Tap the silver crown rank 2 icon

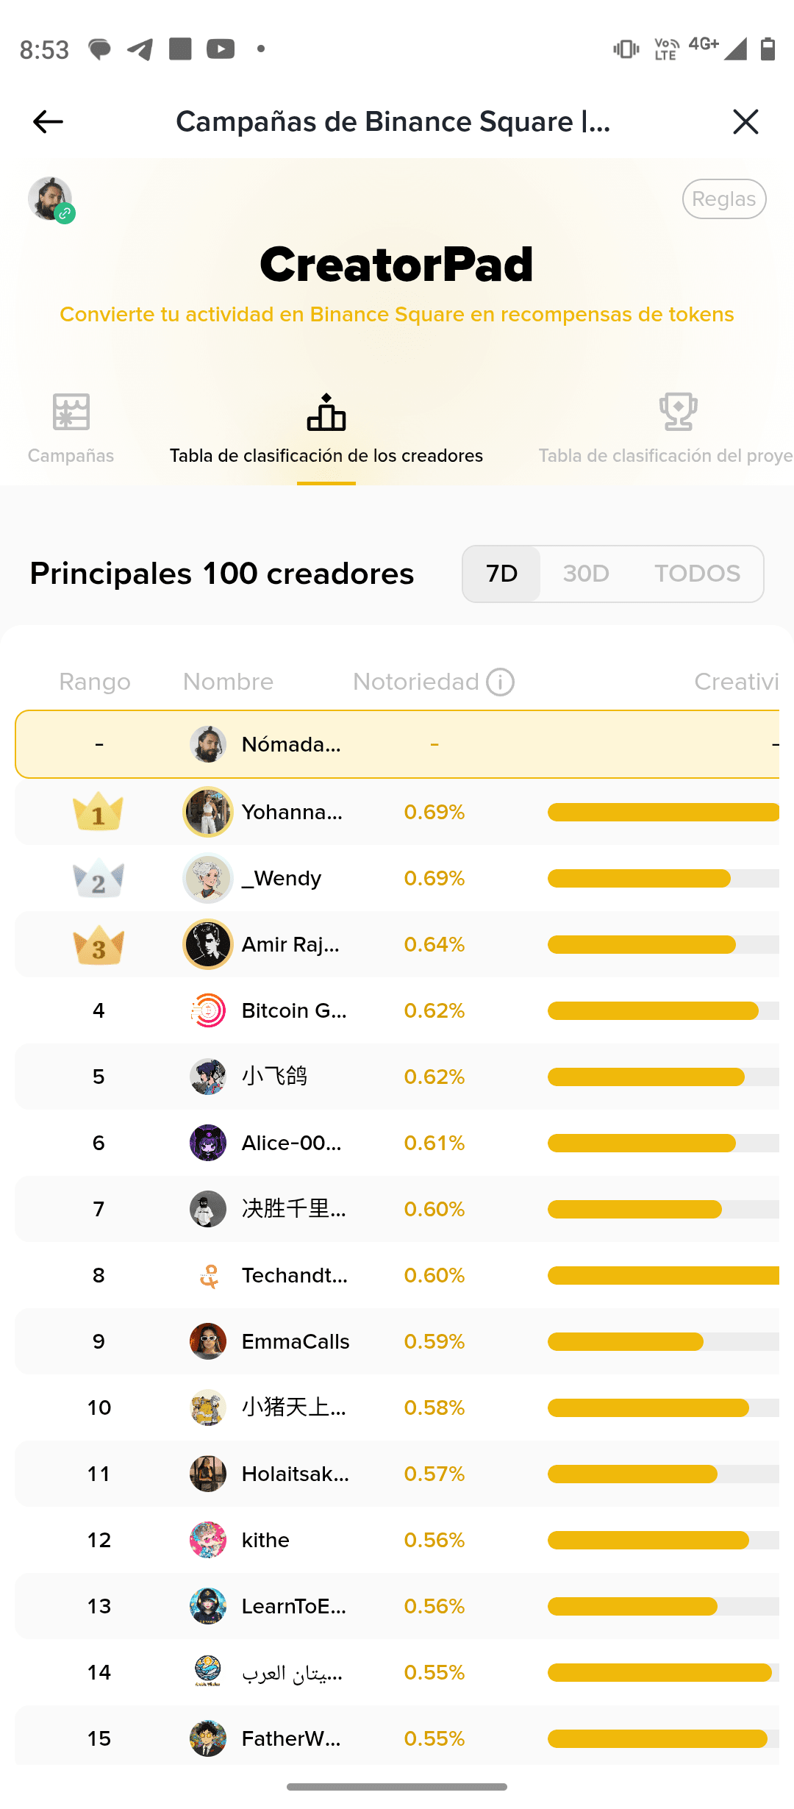click(x=99, y=879)
